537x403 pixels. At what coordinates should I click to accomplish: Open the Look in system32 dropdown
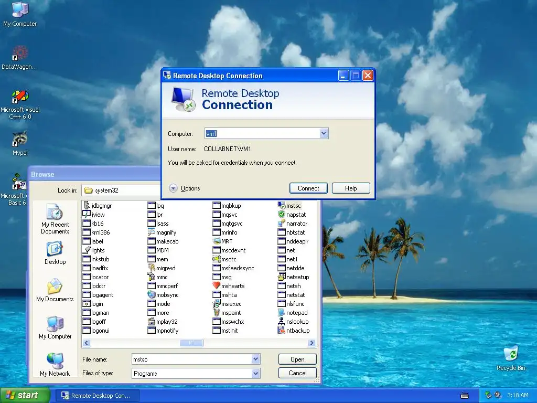pyautogui.click(x=122, y=190)
